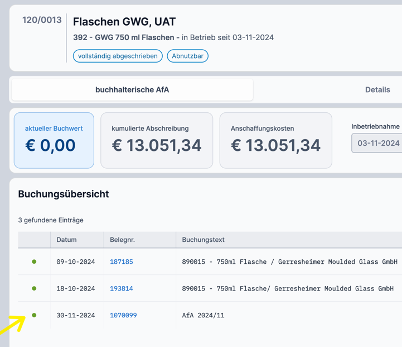Click the 'Buchungstext' column header
The image size is (402, 347).
(x=203, y=240)
